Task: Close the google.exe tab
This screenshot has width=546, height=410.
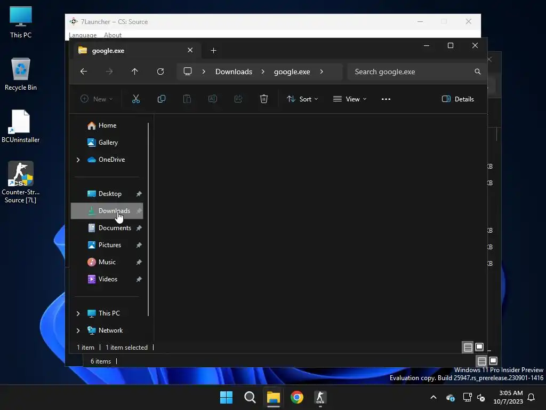Action: (190, 50)
